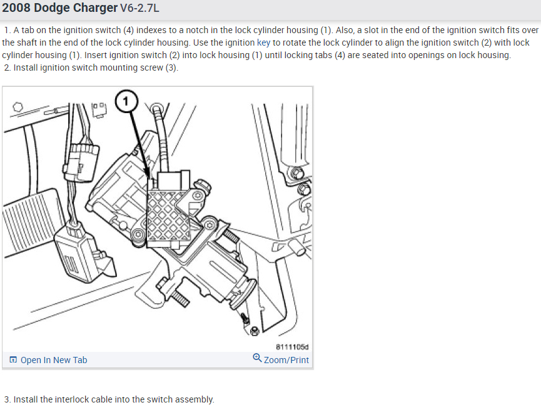Click the circled number 1 callout
This screenshot has width=541, height=405.
tap(126, 101)
